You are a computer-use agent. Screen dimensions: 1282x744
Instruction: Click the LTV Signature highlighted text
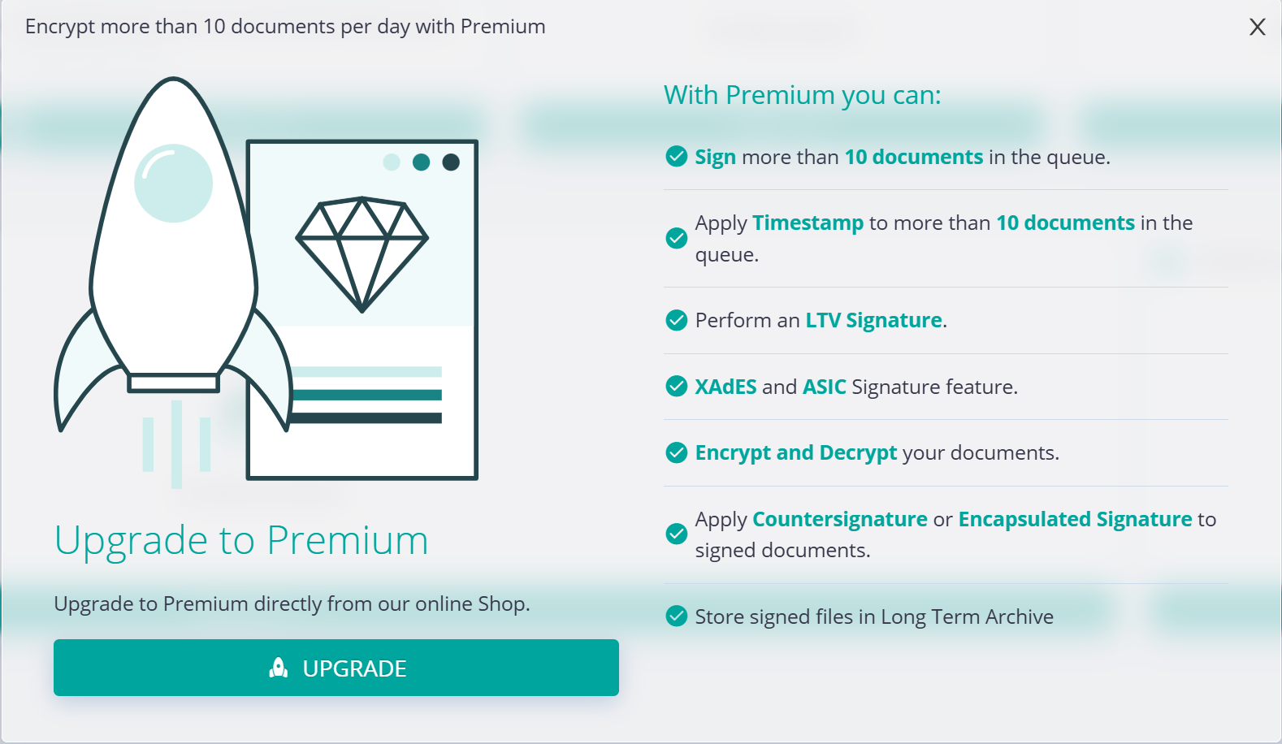click(873, 320)
